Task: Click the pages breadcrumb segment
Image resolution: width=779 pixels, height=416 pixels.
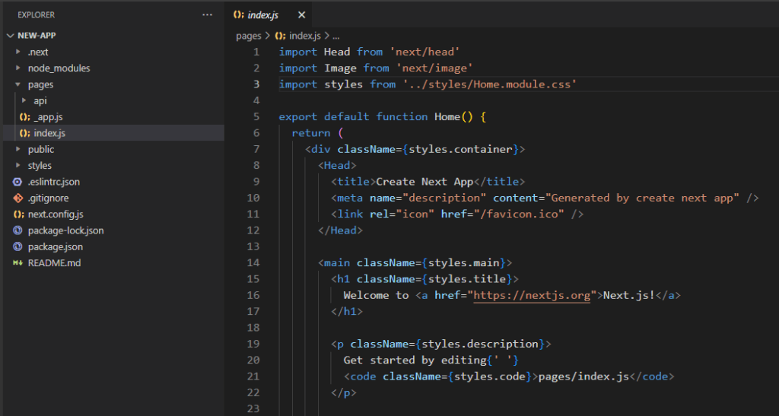Action: [x=249, y=36]
